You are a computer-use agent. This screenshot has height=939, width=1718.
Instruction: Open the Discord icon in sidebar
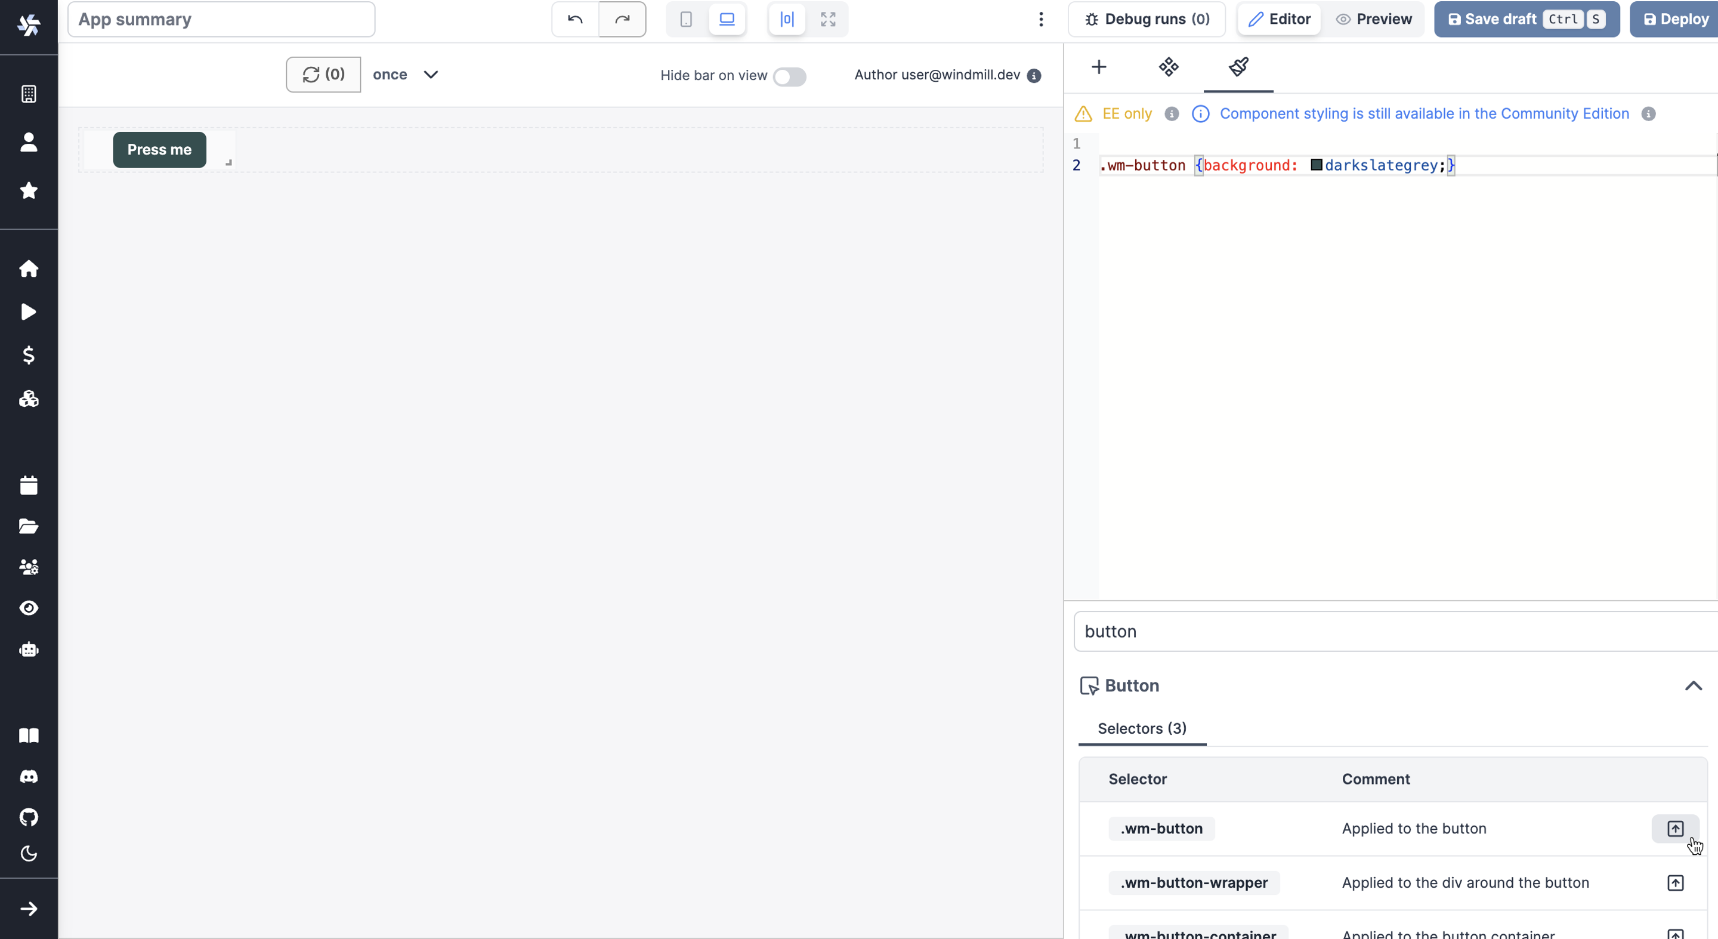[29, 776]
